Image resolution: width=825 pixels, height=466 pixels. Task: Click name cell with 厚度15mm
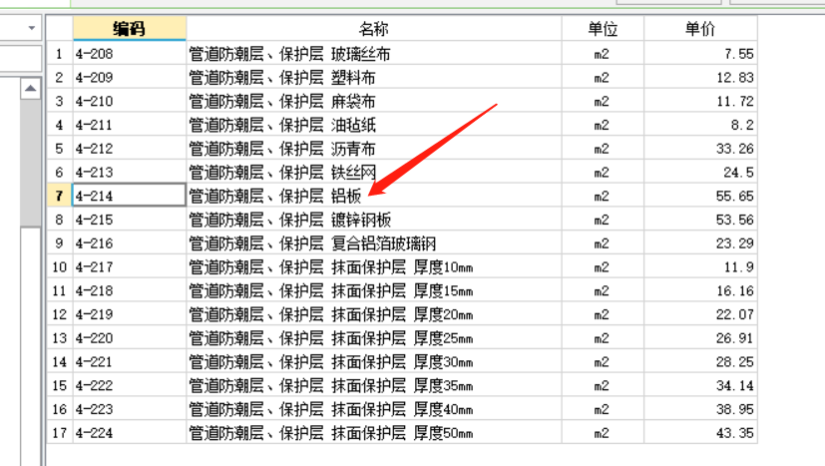374,290
